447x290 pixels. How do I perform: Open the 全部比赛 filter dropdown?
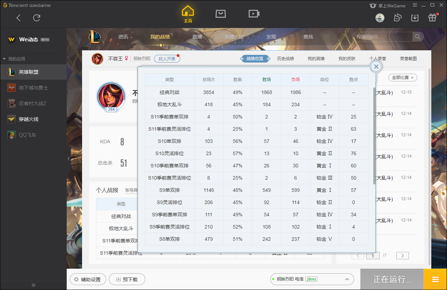[402, 78]
